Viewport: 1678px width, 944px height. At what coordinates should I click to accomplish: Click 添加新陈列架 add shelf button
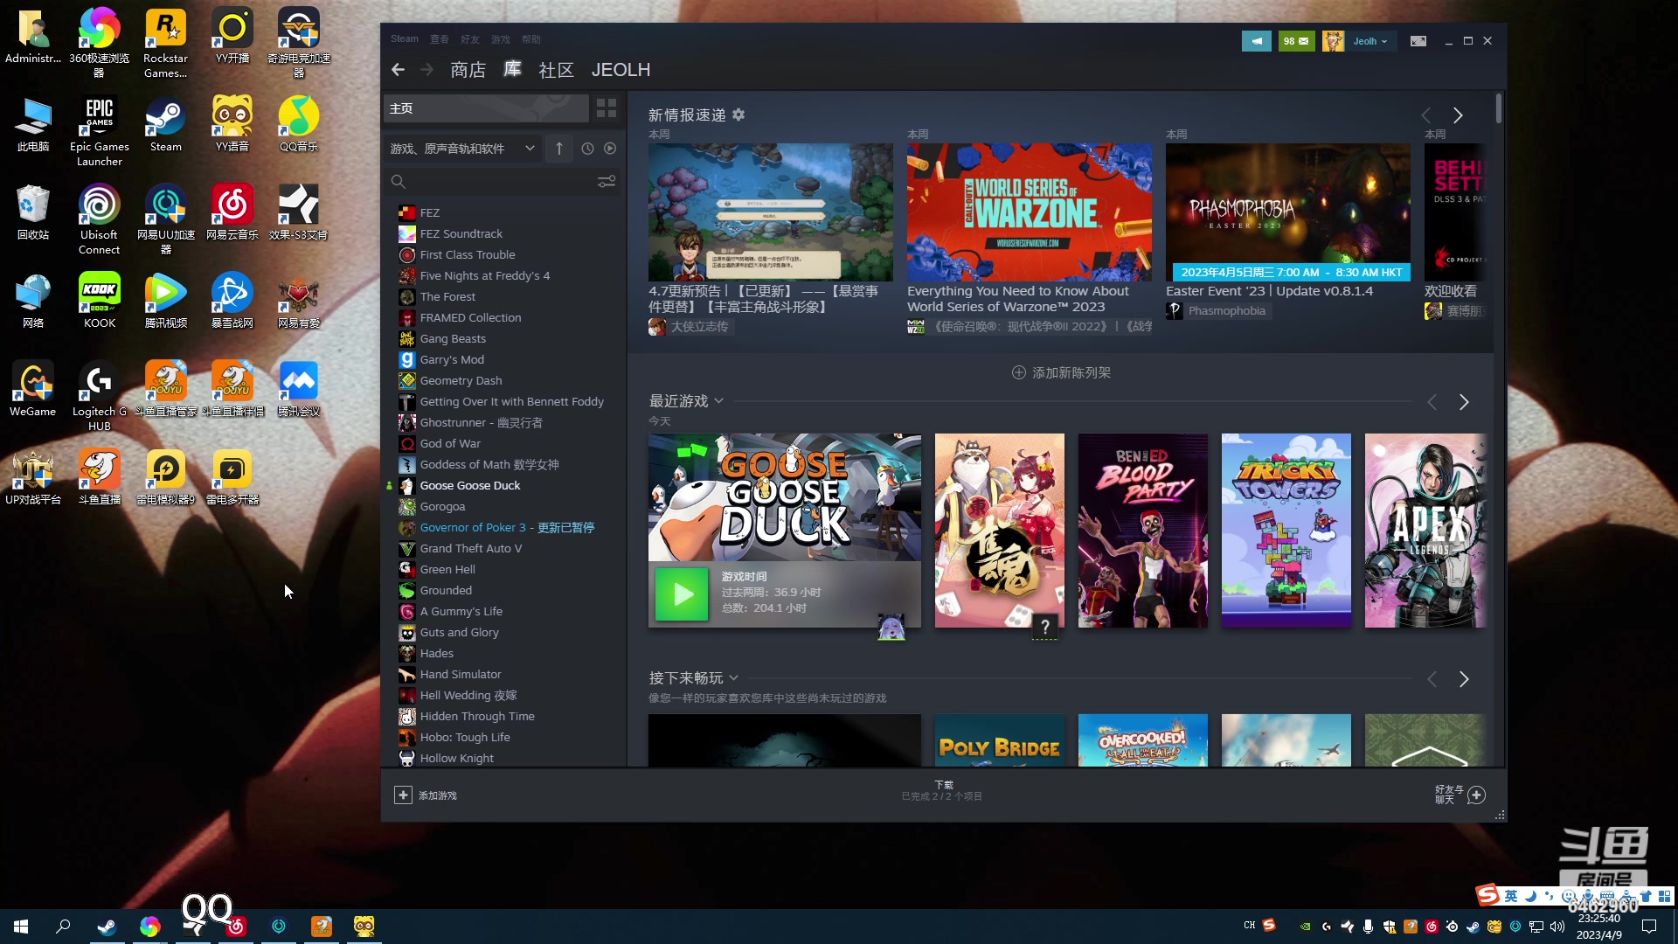pyautogui.click(x=1061, y=372)
